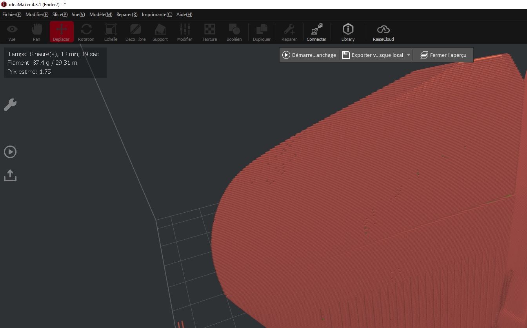
Task: Expand the Exporter dropdown arrow
Action: pyautogui.click(x=408, y=55)
